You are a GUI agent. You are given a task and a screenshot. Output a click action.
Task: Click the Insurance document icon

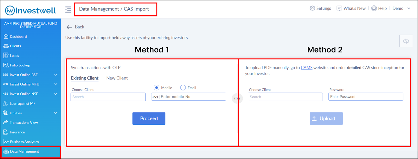[5, 132]
